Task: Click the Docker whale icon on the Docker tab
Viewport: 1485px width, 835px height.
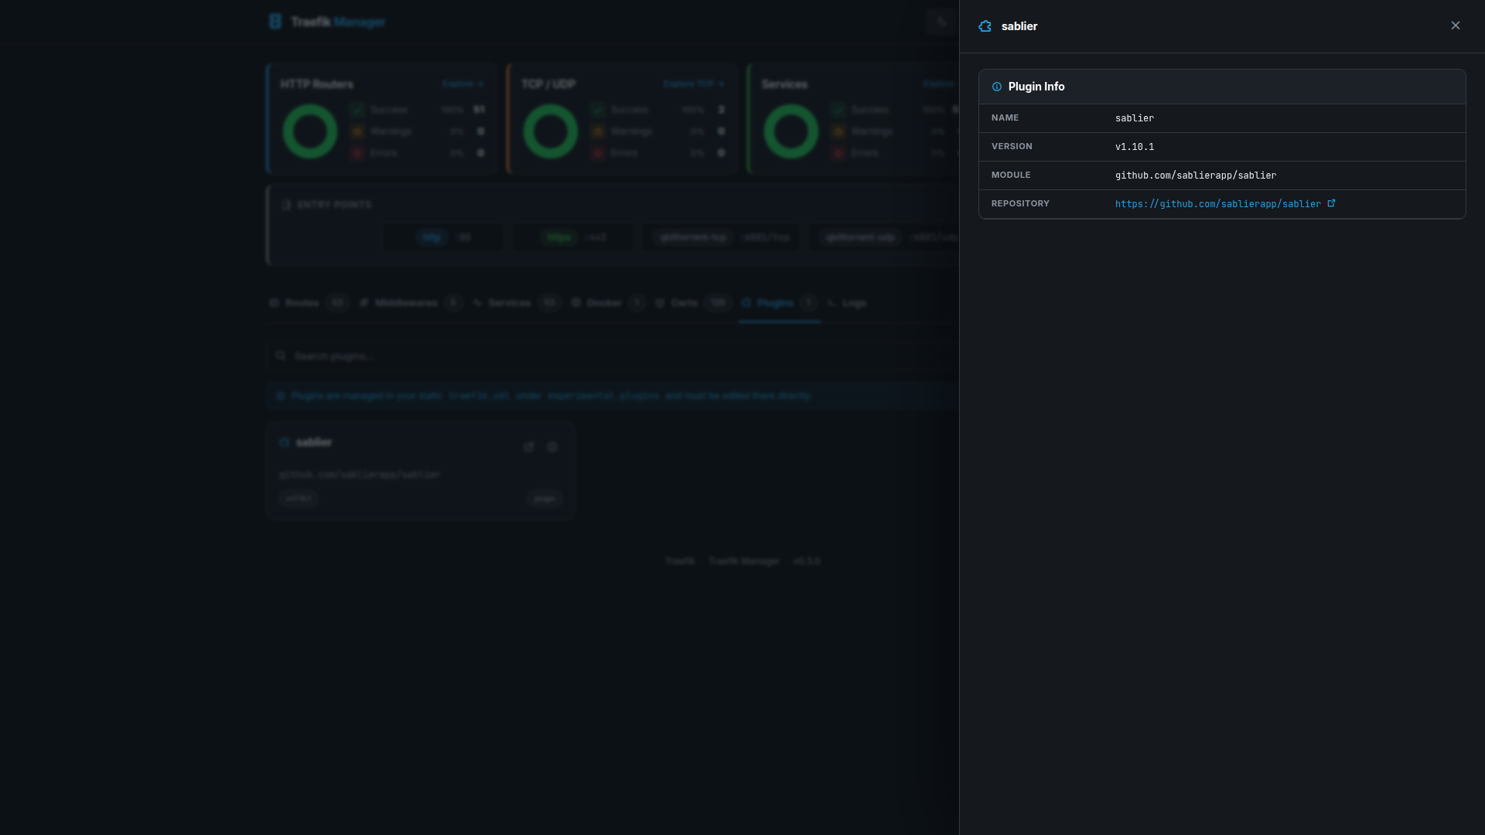Action: [577, 302]
